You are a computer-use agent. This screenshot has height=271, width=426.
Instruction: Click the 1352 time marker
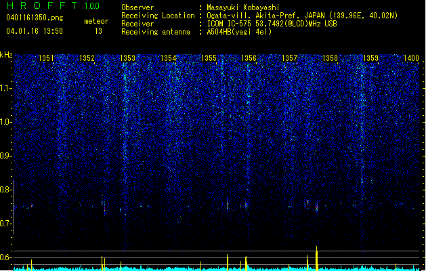point(87,58)
